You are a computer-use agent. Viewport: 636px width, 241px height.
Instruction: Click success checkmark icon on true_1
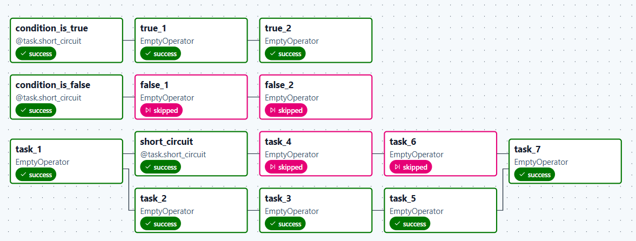click(x=148, y=54)
